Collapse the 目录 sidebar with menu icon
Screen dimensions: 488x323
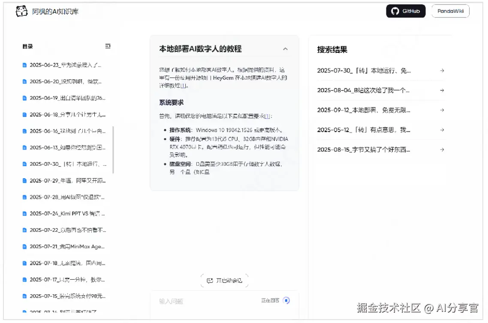tap(108, 46)
